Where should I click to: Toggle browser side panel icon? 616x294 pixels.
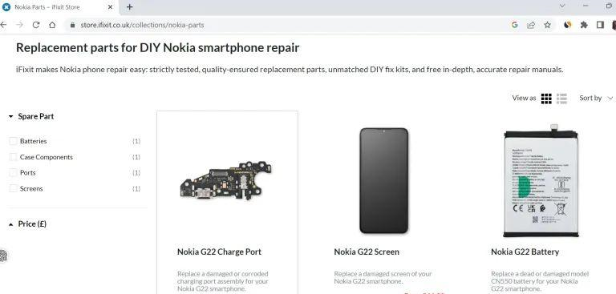[600, 25]
